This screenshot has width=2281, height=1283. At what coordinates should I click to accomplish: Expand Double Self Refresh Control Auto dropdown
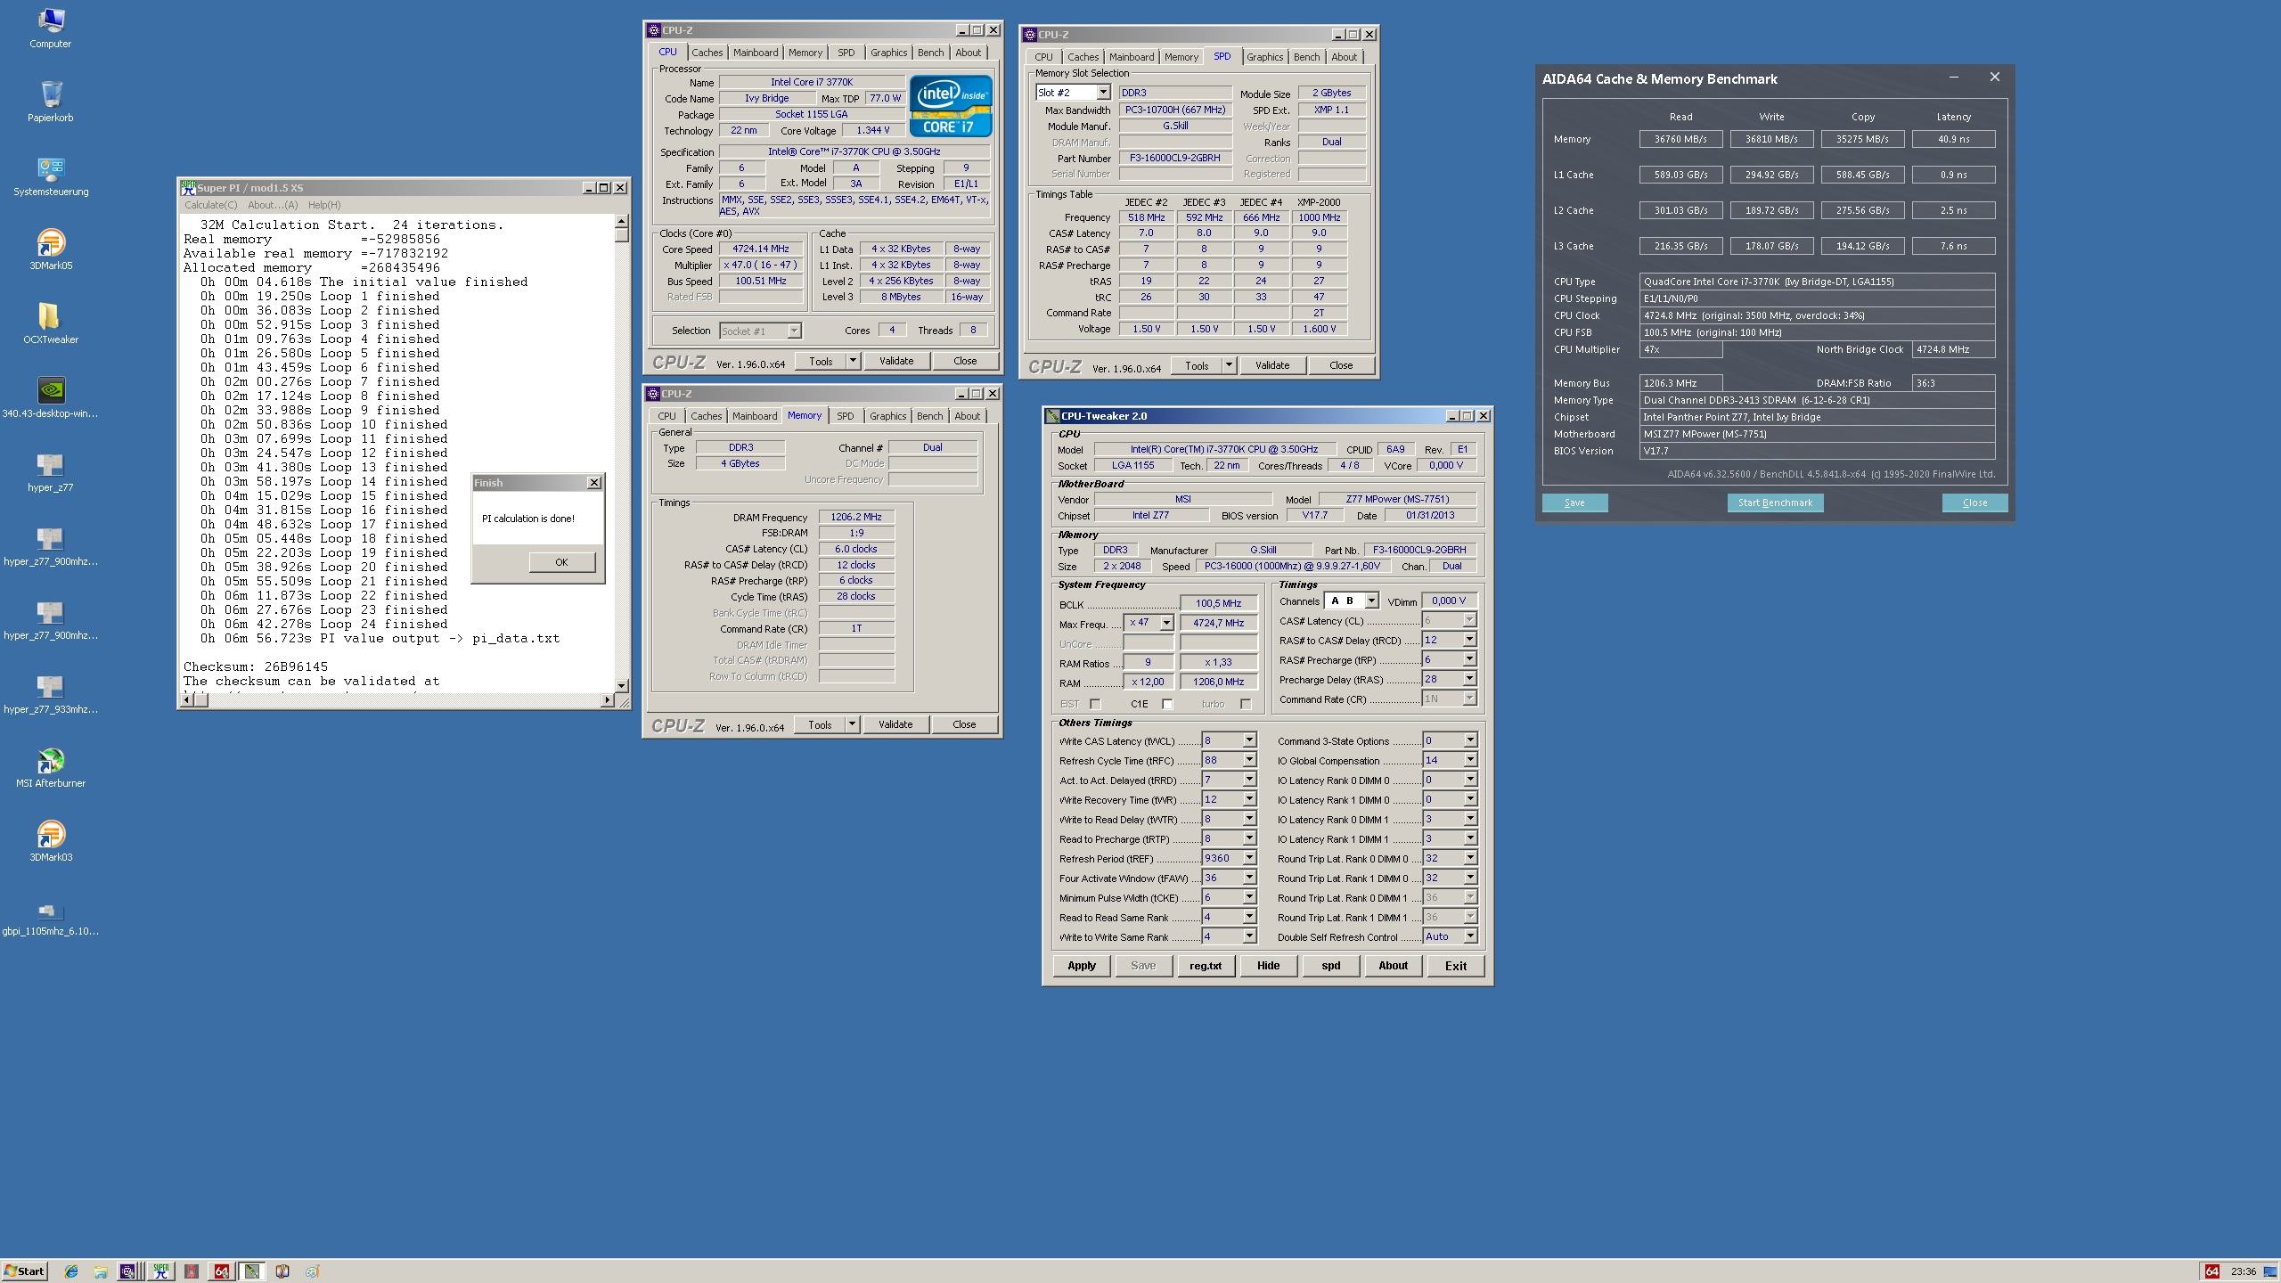1467,936
